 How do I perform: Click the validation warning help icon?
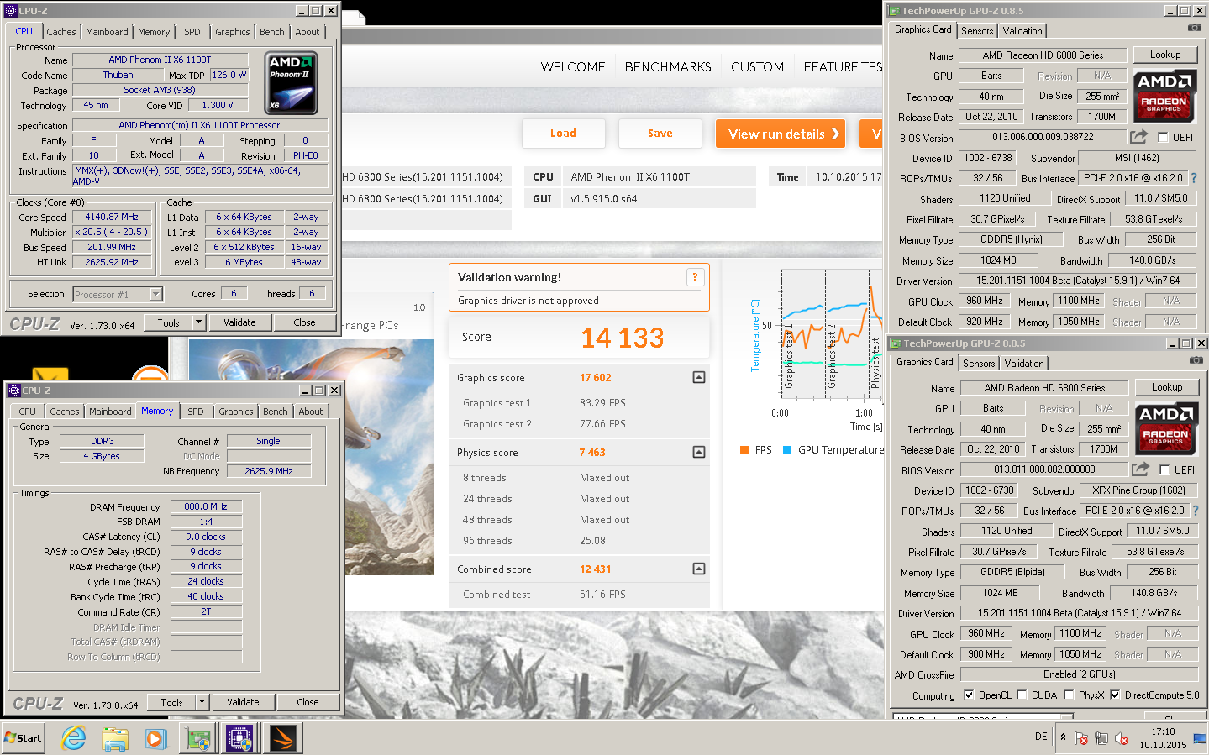(695, 277)
